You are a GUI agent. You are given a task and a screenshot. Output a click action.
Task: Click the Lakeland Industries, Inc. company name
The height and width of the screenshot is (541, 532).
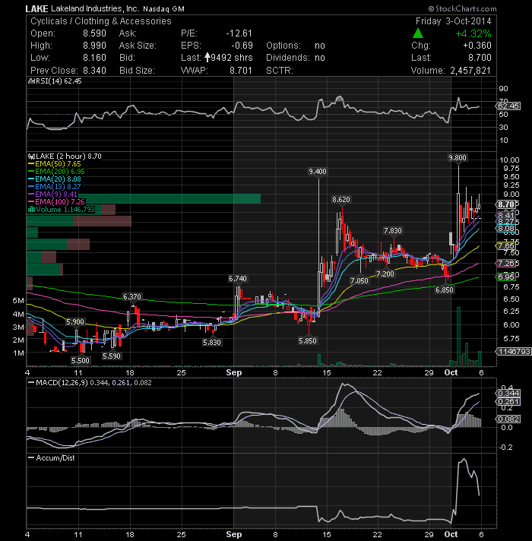pyautogui.click(x=95, y=8)
